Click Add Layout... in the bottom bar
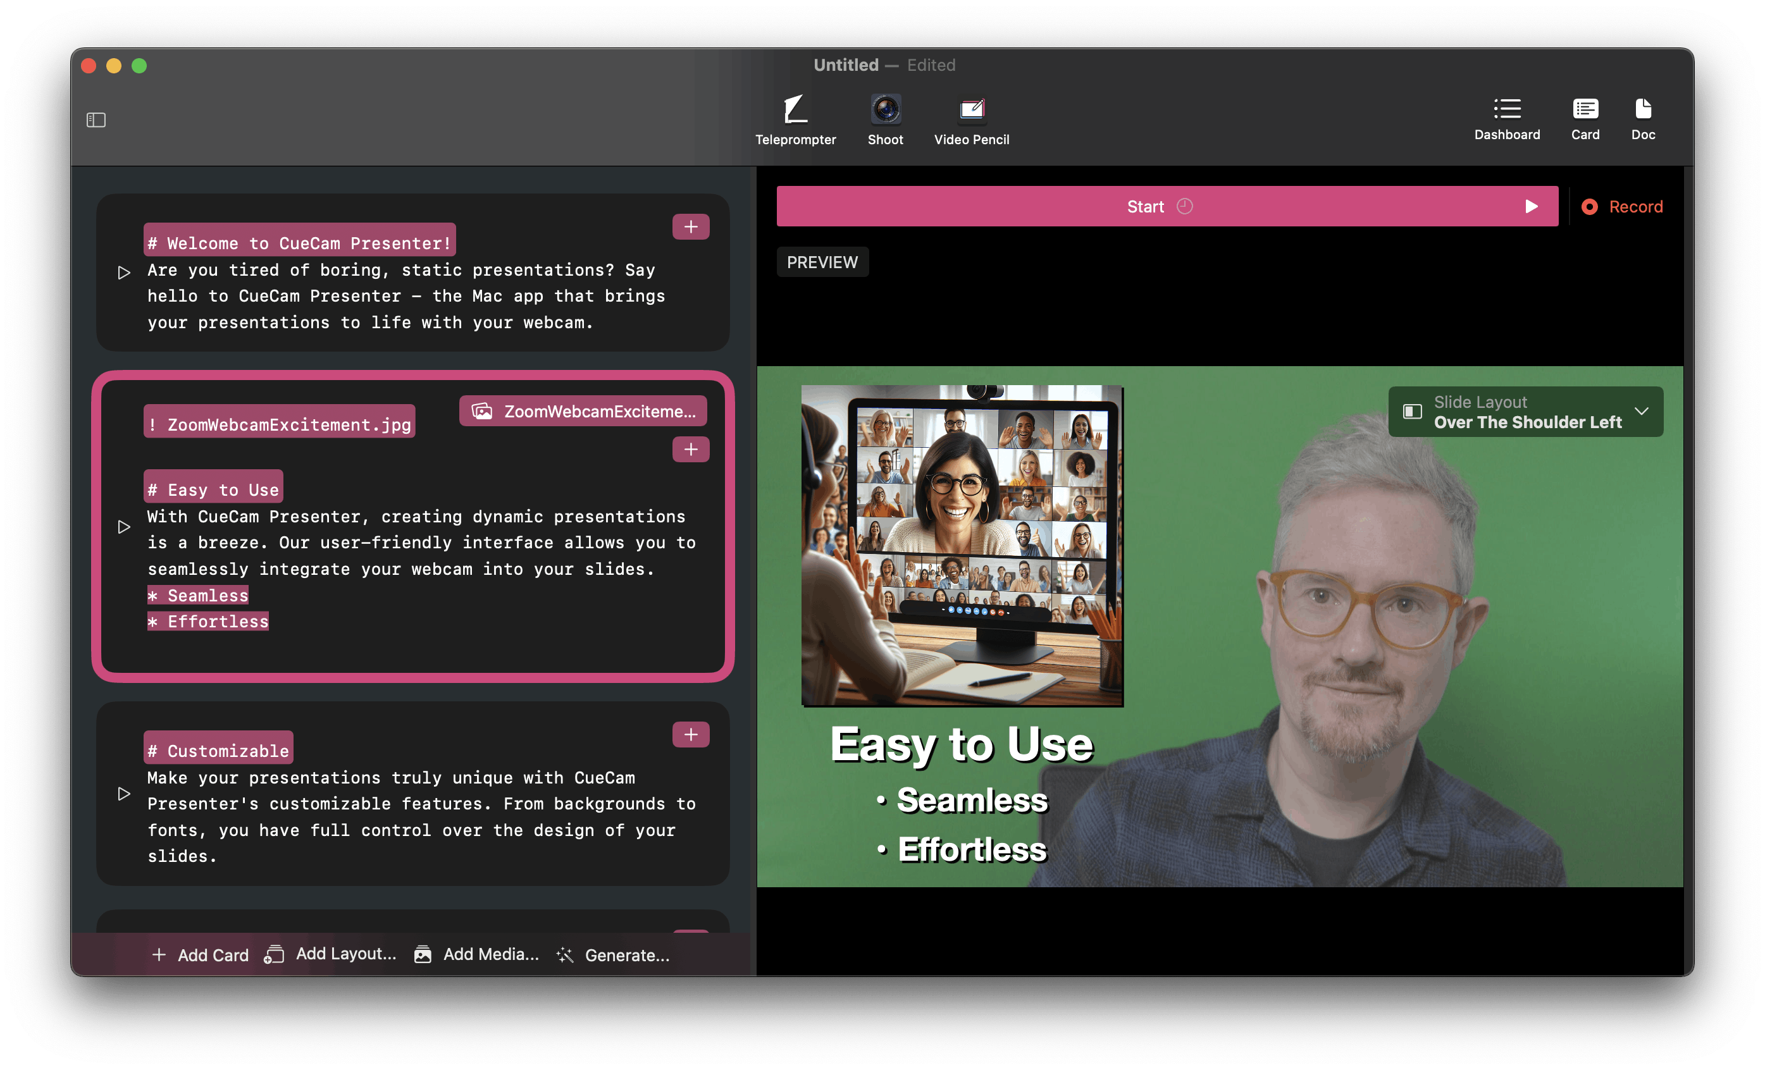Image resolution: width=1765 pixels, height=1070 pixels. point(330,955)
